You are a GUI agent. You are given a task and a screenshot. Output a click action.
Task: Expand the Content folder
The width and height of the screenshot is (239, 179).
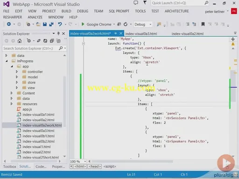[x=12, y=93]
